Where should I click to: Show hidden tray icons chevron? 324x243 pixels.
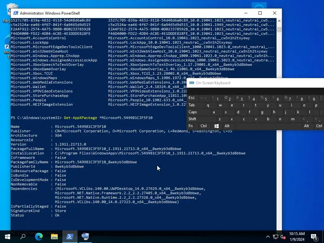click(268, 237)
